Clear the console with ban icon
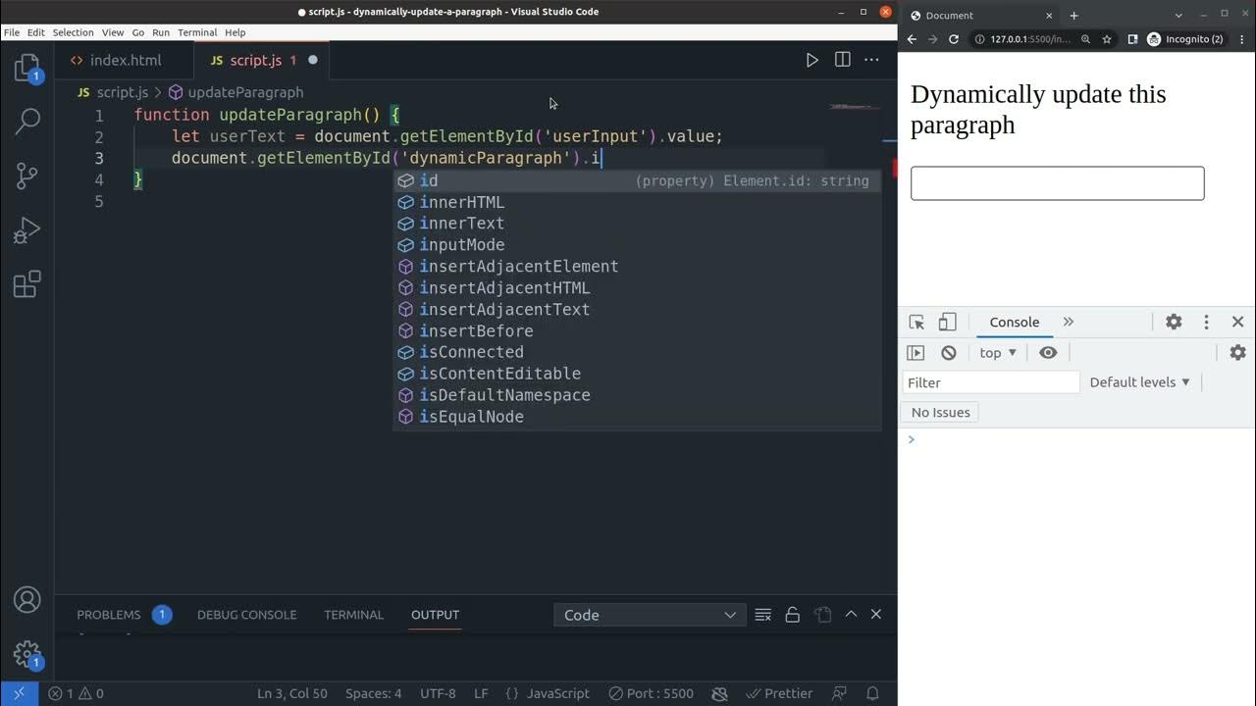 tap(948, 353)
